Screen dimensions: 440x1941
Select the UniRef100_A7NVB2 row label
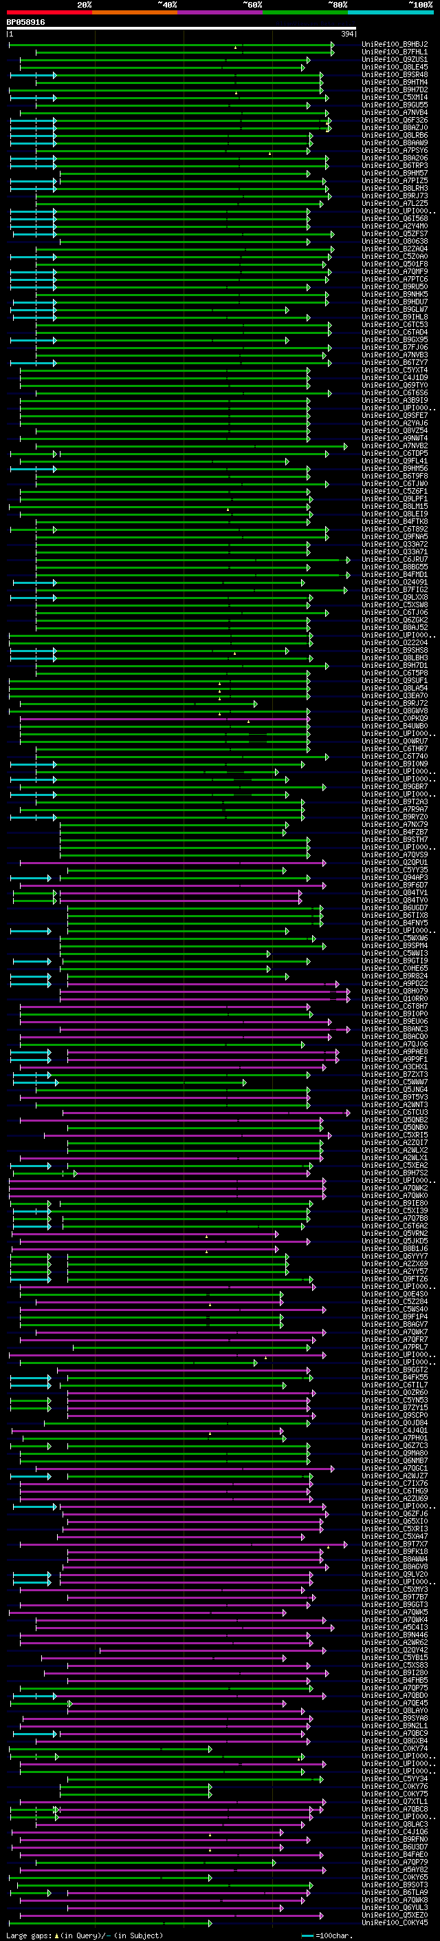tap(395, 446)
